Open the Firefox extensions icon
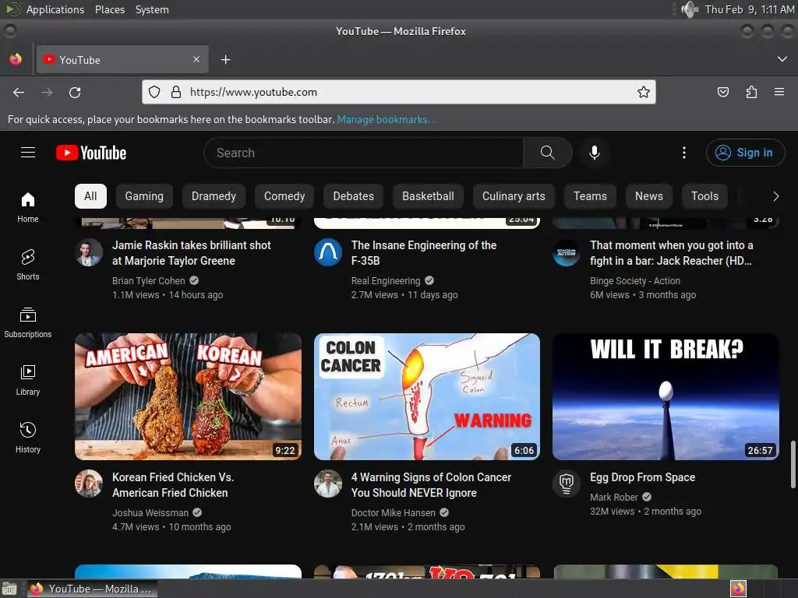Screen dimensions: 798x598 (x=751, y=92)
